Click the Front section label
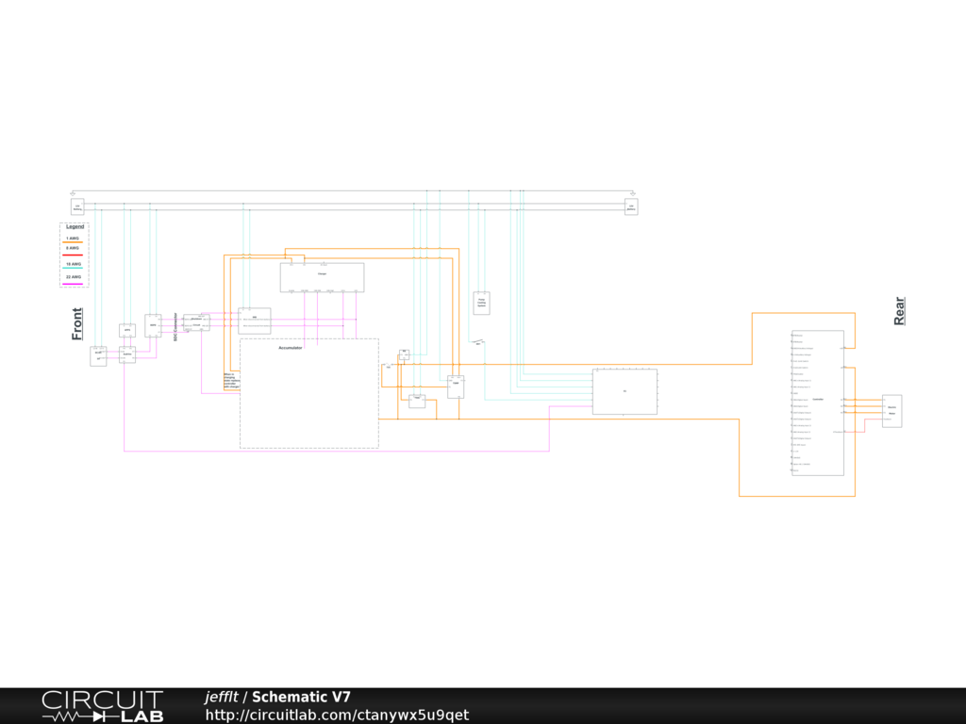This screenshot has width=966, height=724. [x=77, y=323]
